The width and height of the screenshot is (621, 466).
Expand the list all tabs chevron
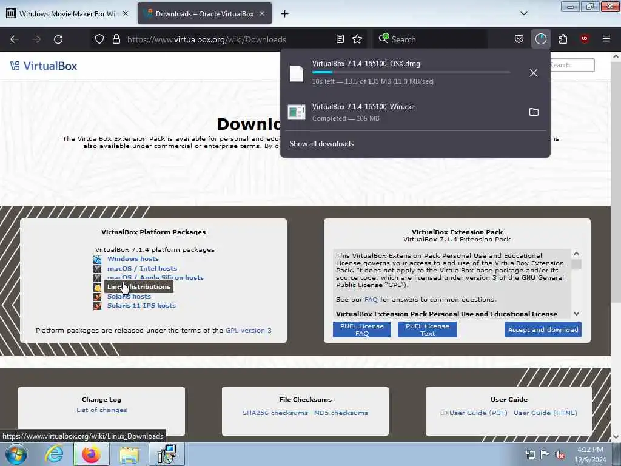point(523,13)
